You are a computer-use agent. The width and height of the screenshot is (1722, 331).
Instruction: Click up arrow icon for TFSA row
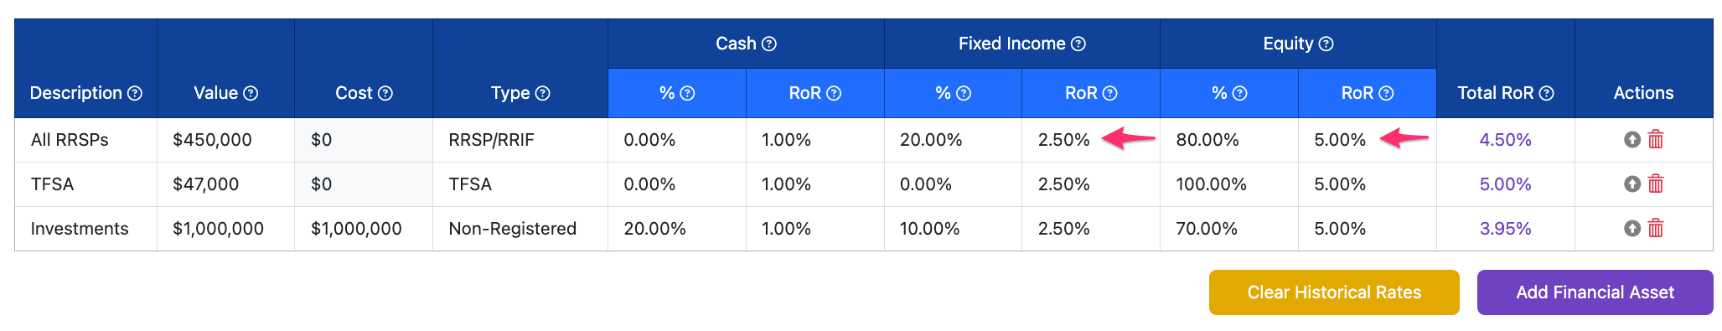click(1632, 184)
